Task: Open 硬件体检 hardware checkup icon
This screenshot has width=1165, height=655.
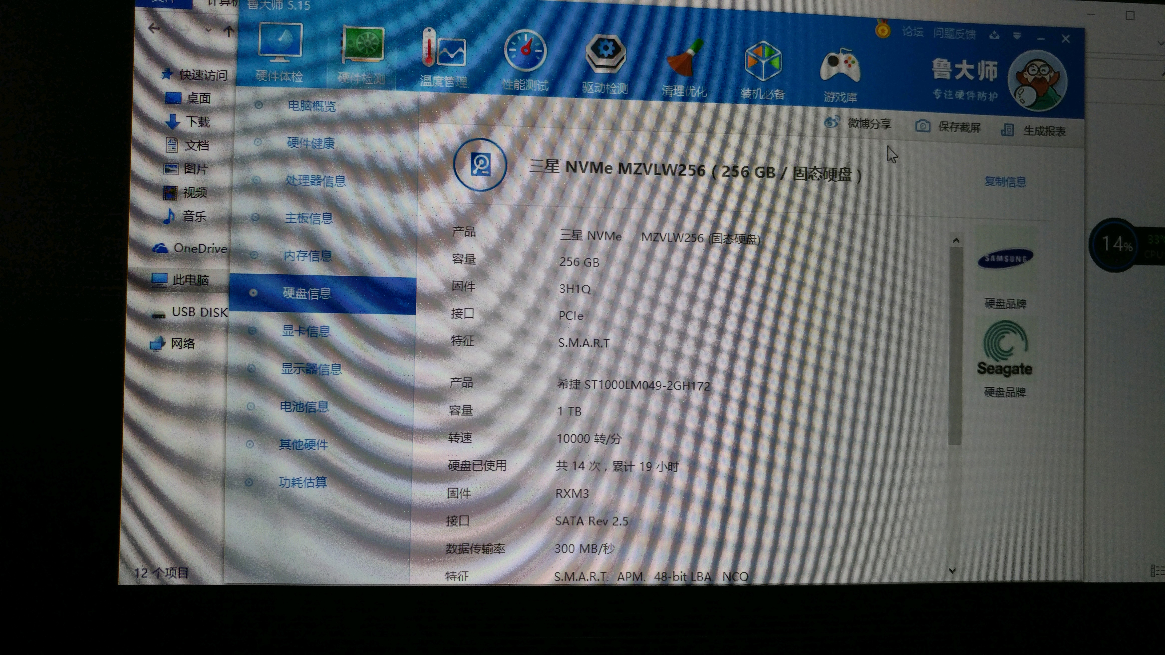Action: tap(280, 42)
